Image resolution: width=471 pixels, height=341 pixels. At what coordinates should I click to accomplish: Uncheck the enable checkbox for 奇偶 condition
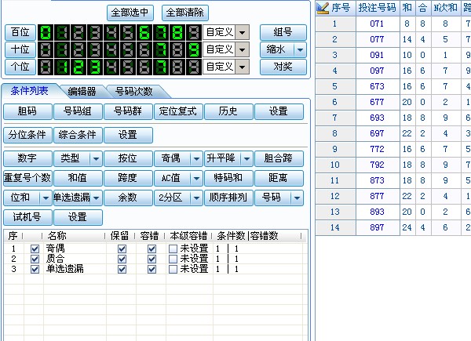(x=35, y=249)
